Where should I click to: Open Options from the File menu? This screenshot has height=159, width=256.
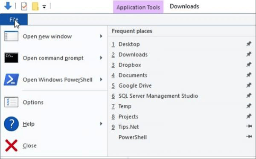click(33, 102)
